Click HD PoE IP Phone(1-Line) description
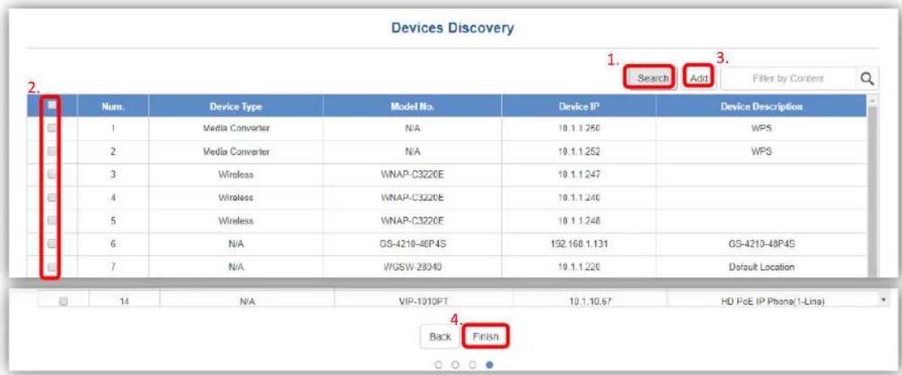 pyautogui.click(x=774, y=302)
